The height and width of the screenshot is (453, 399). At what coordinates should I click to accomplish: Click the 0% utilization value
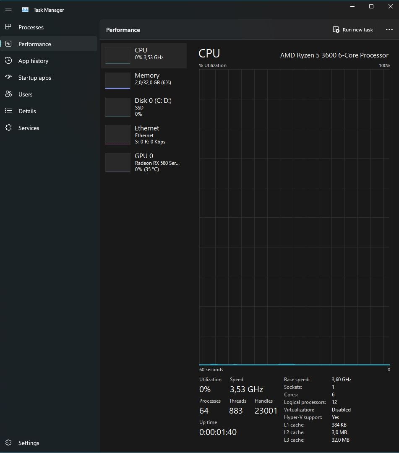tap(205, 389)
